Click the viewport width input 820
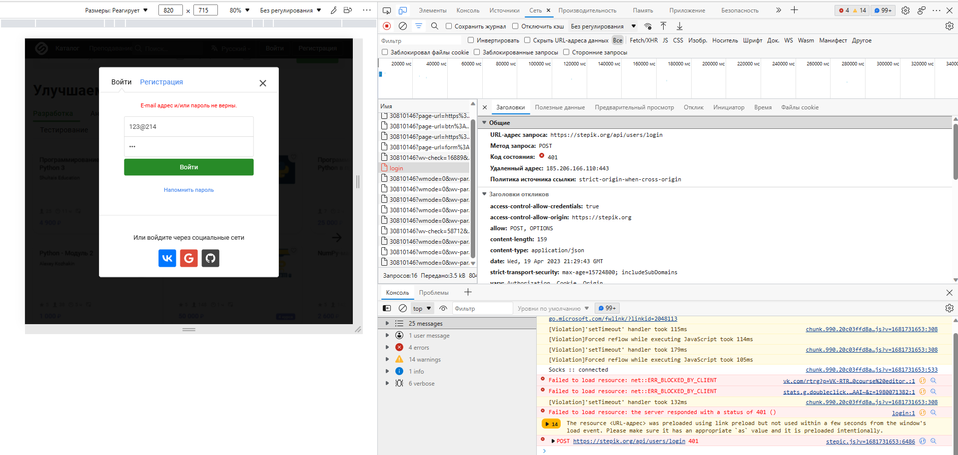Screen dimensions: 958x455 [x=170, y=10]
